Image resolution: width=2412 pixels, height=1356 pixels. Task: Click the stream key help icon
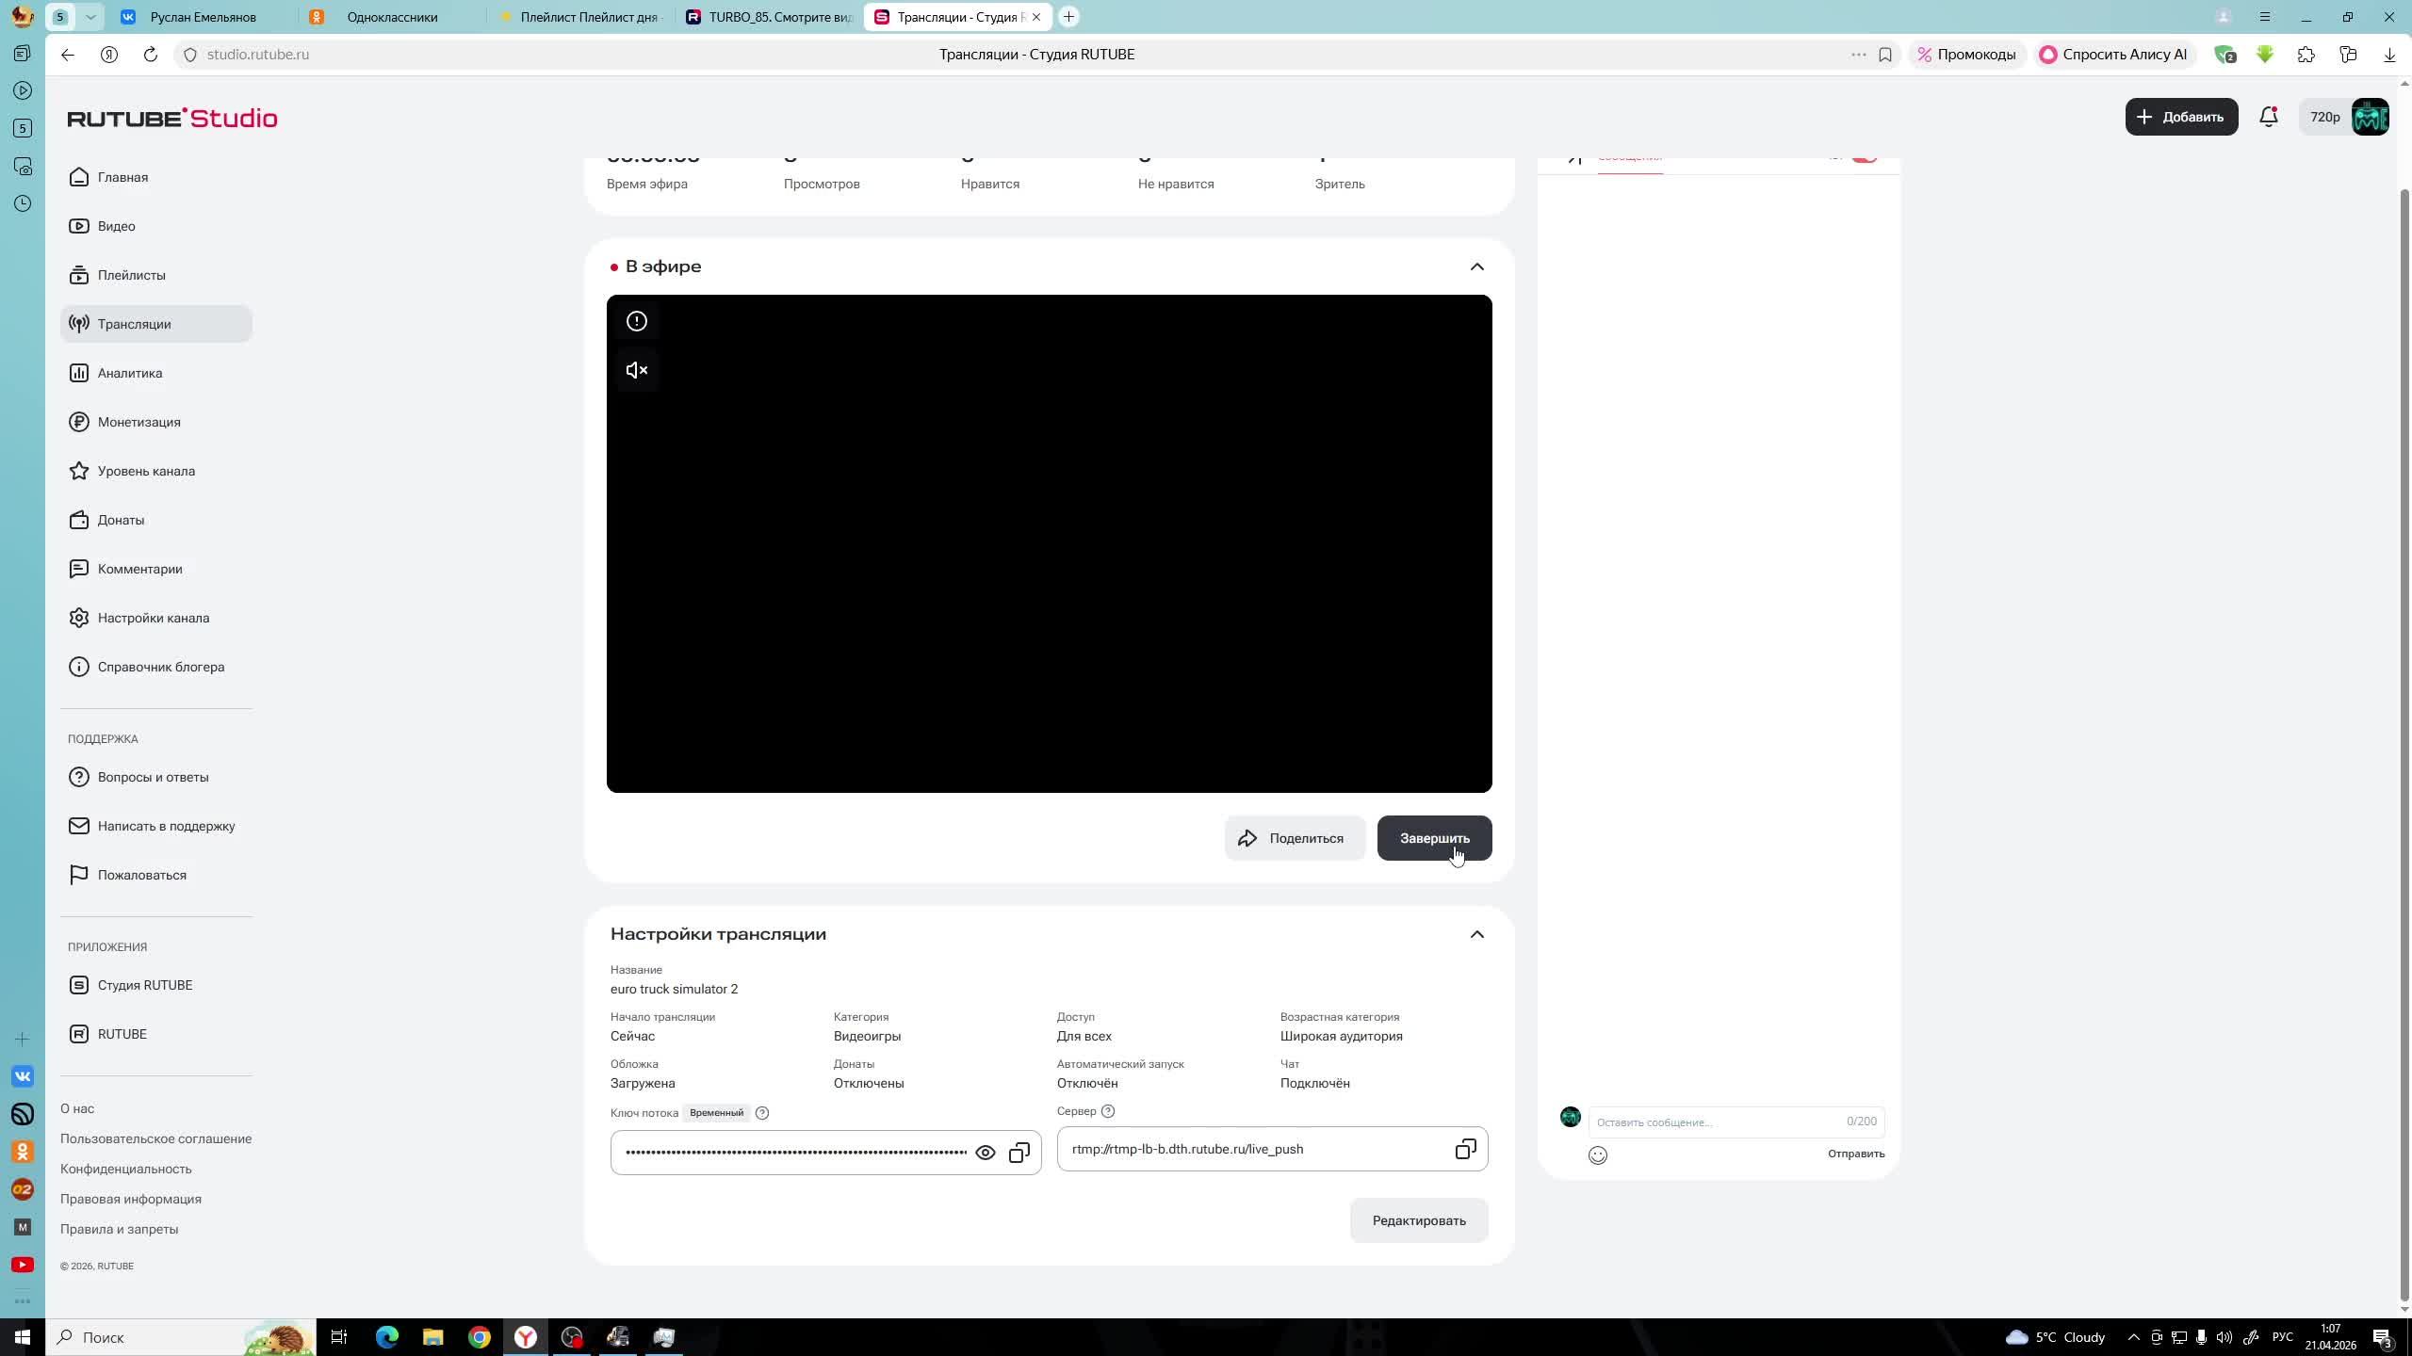pyautogui.click(x=762, y=1113)
